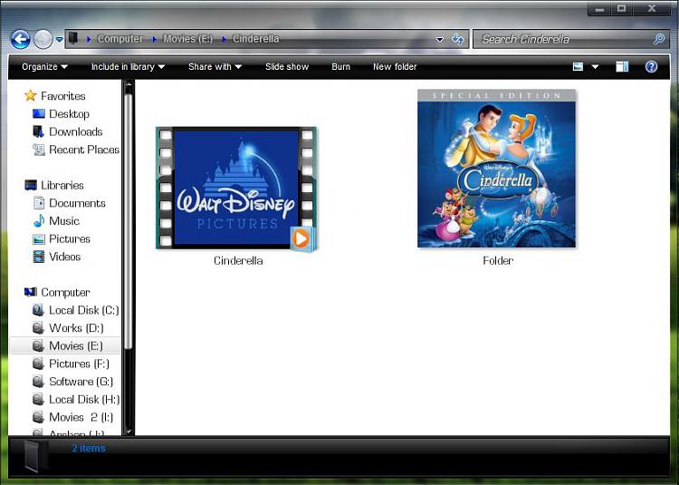Open Movies 2 (I:) drive

81,417
